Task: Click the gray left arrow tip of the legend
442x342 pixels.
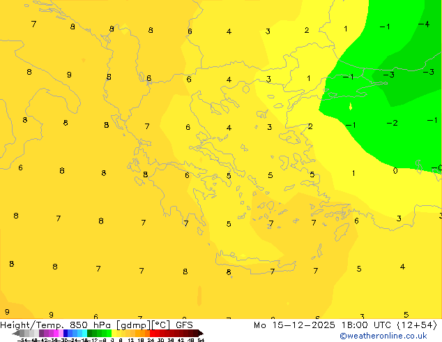Action: click(15, 334)
